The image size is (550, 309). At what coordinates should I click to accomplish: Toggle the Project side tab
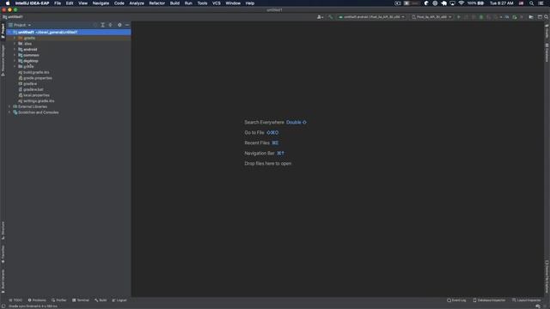click(x=3, y=31)
